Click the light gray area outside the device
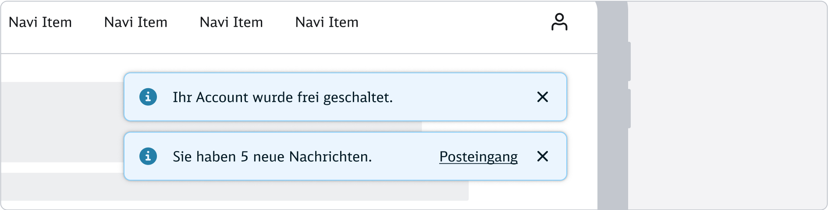 point(728,105)
